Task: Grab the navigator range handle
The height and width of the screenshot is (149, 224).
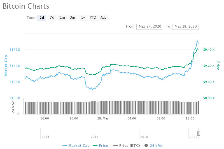Action: (199, 133)
